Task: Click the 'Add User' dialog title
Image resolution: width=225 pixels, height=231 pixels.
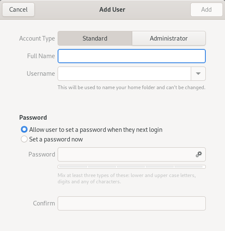Action: (x=112, y=10)
